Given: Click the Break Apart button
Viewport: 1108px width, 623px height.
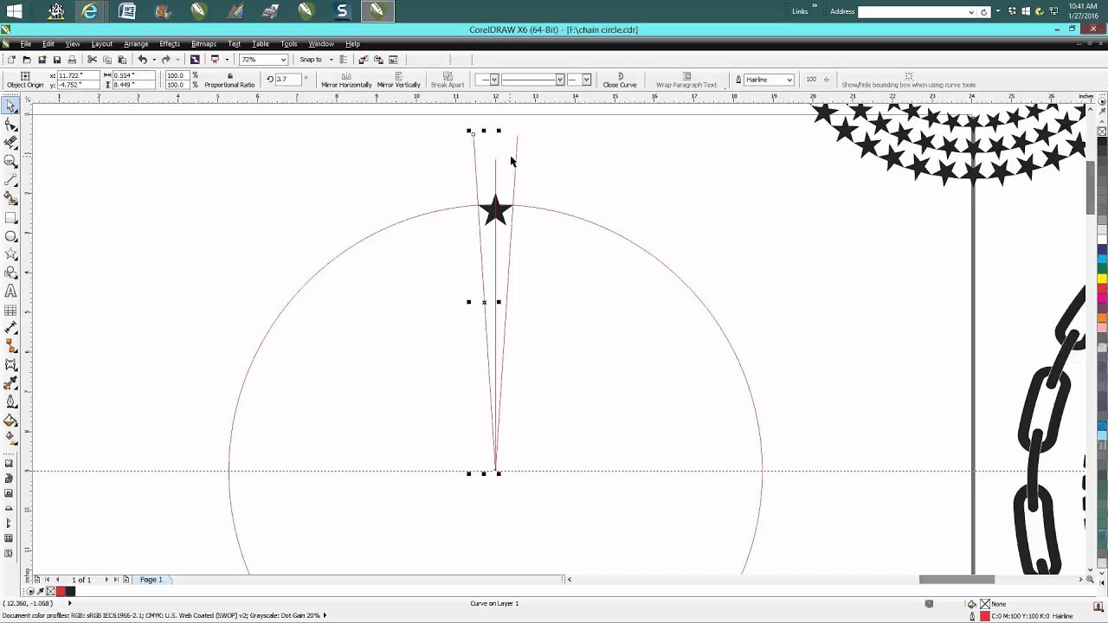Looking at the screenshot, I should click(x=448, y=80).
